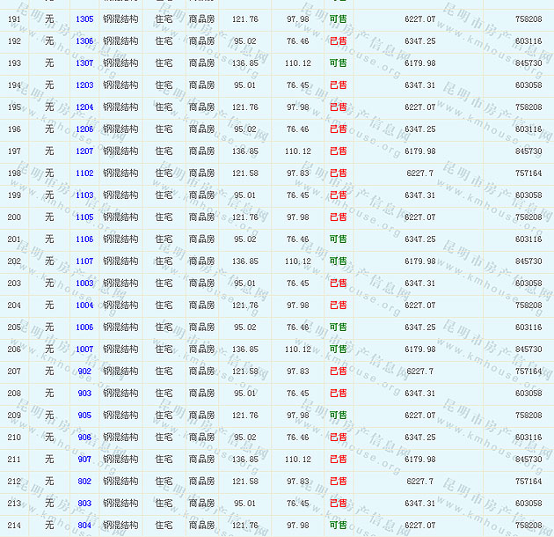Select row number 202 cell
This screenshot has width=554, height=537.
click(x=14, y=261)
